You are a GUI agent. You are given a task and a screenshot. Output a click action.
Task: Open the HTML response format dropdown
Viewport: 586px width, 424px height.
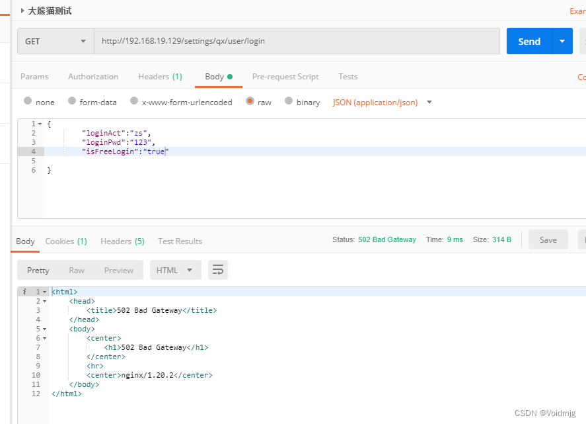(x=176, y=270)
